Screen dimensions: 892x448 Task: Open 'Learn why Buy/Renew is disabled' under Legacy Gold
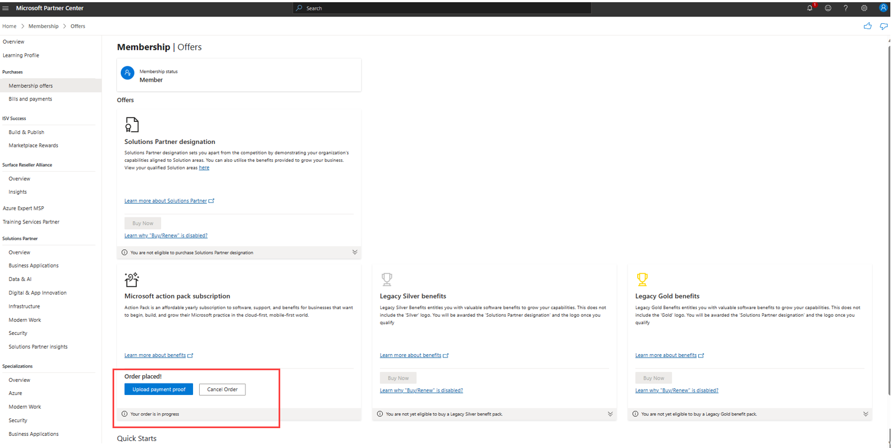(x=677, y=391)
